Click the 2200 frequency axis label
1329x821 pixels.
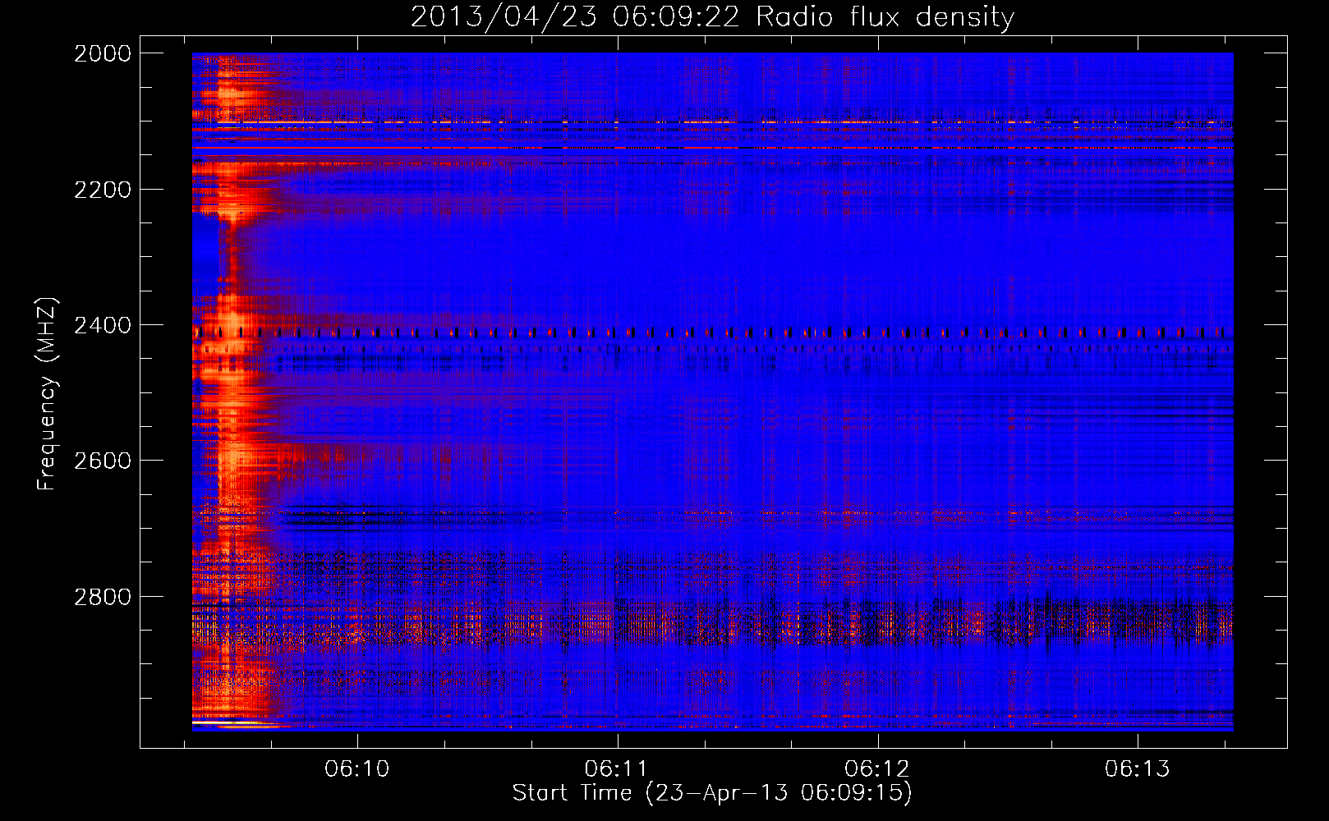[x=103, y=190]
